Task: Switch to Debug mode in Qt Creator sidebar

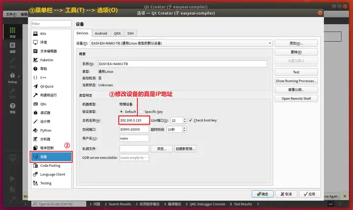Action: (12, 78)
